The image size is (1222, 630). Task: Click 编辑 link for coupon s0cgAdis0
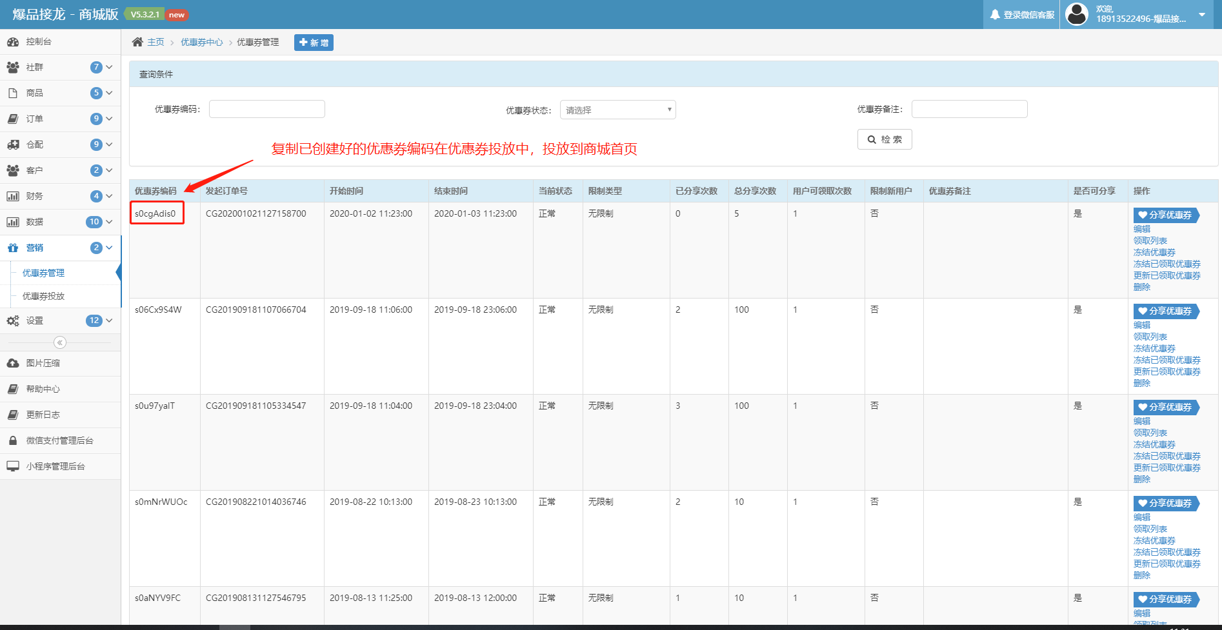click(1142, 229)
